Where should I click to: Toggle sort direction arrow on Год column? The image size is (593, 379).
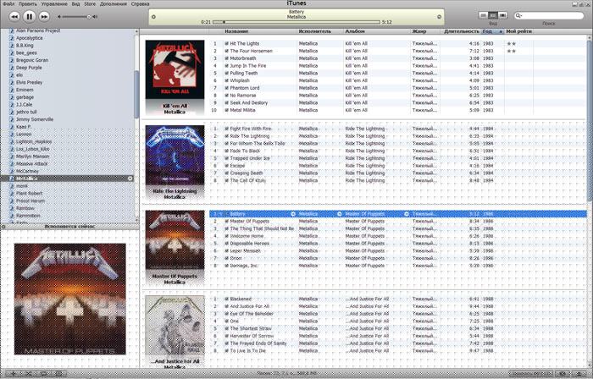[x=501, y=31]
